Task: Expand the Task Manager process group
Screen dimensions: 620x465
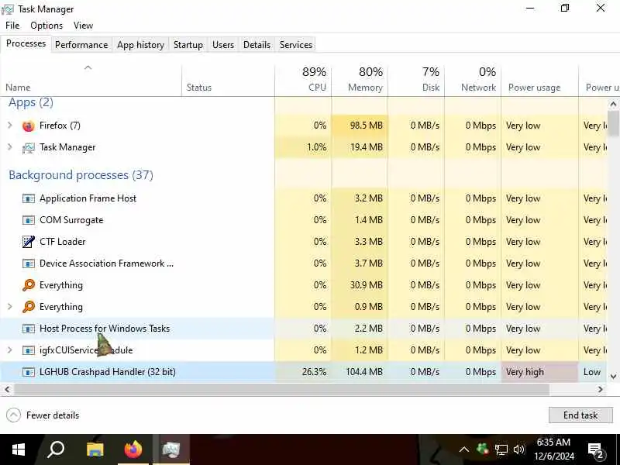Action: click(x=10, y=147)
